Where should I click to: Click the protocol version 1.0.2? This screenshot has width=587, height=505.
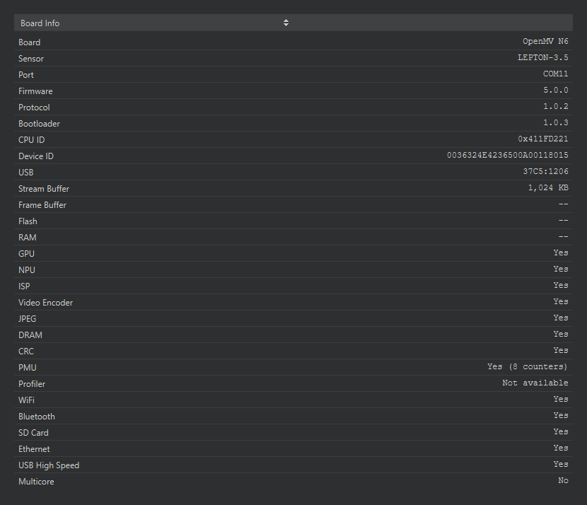coord(556,107)
